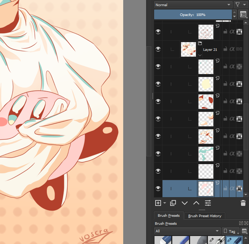Image resolution: width=249 pixels, height=244 pixels.
Task: Delete the selected layer with trash icon
Action: click(243, 203)
